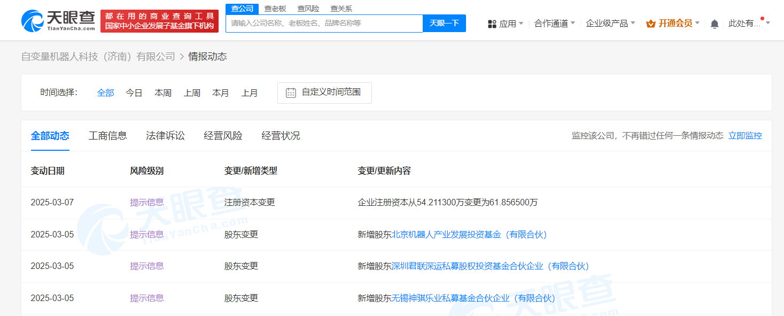Image resolution: width=784 pixels, height=316 pixels.
Task: Open the 自变量机器人科技 company breadcrumb
Action: tap(98, 57)
